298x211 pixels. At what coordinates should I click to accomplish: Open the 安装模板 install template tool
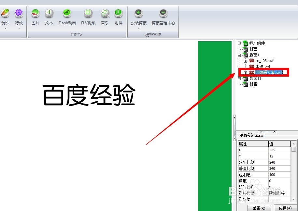(138, 17)
